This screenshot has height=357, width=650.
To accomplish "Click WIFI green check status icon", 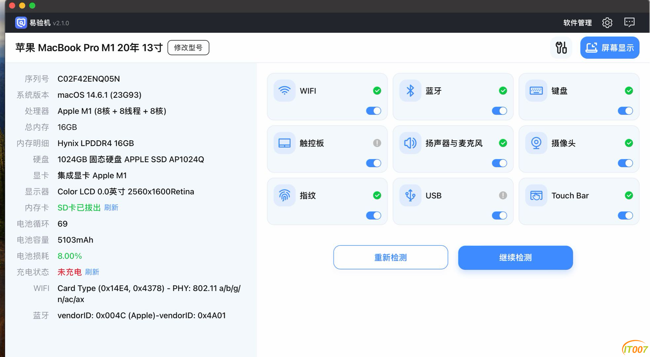I will (x=377, y=91).
